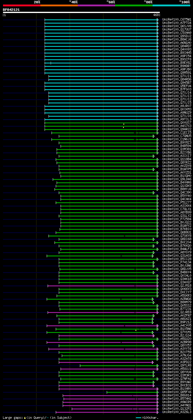Select the UniRef100_P51277 label
The image size is (193, 420).
coord(177,202)
